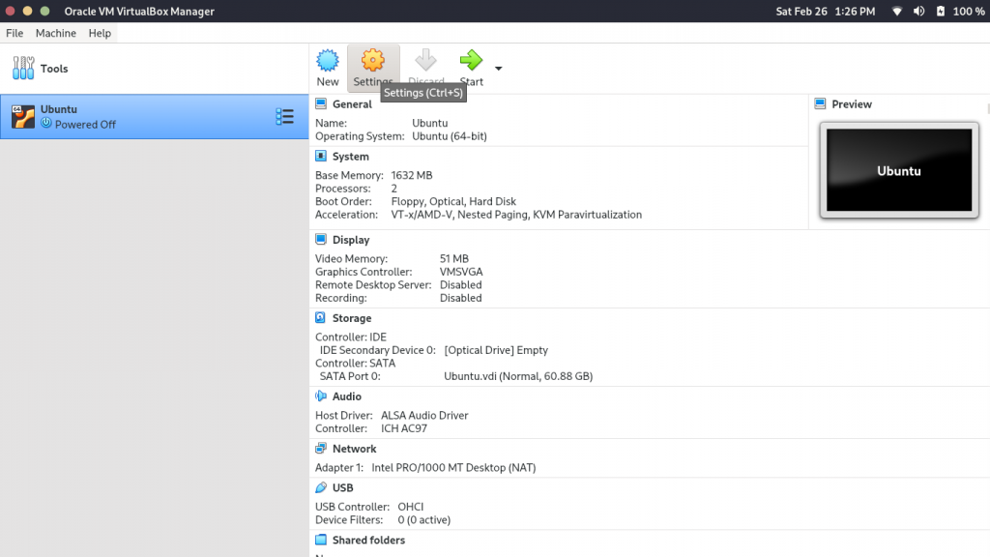990x557 pixels.
Task: Click the Network section icon
Action: point(320,448)
